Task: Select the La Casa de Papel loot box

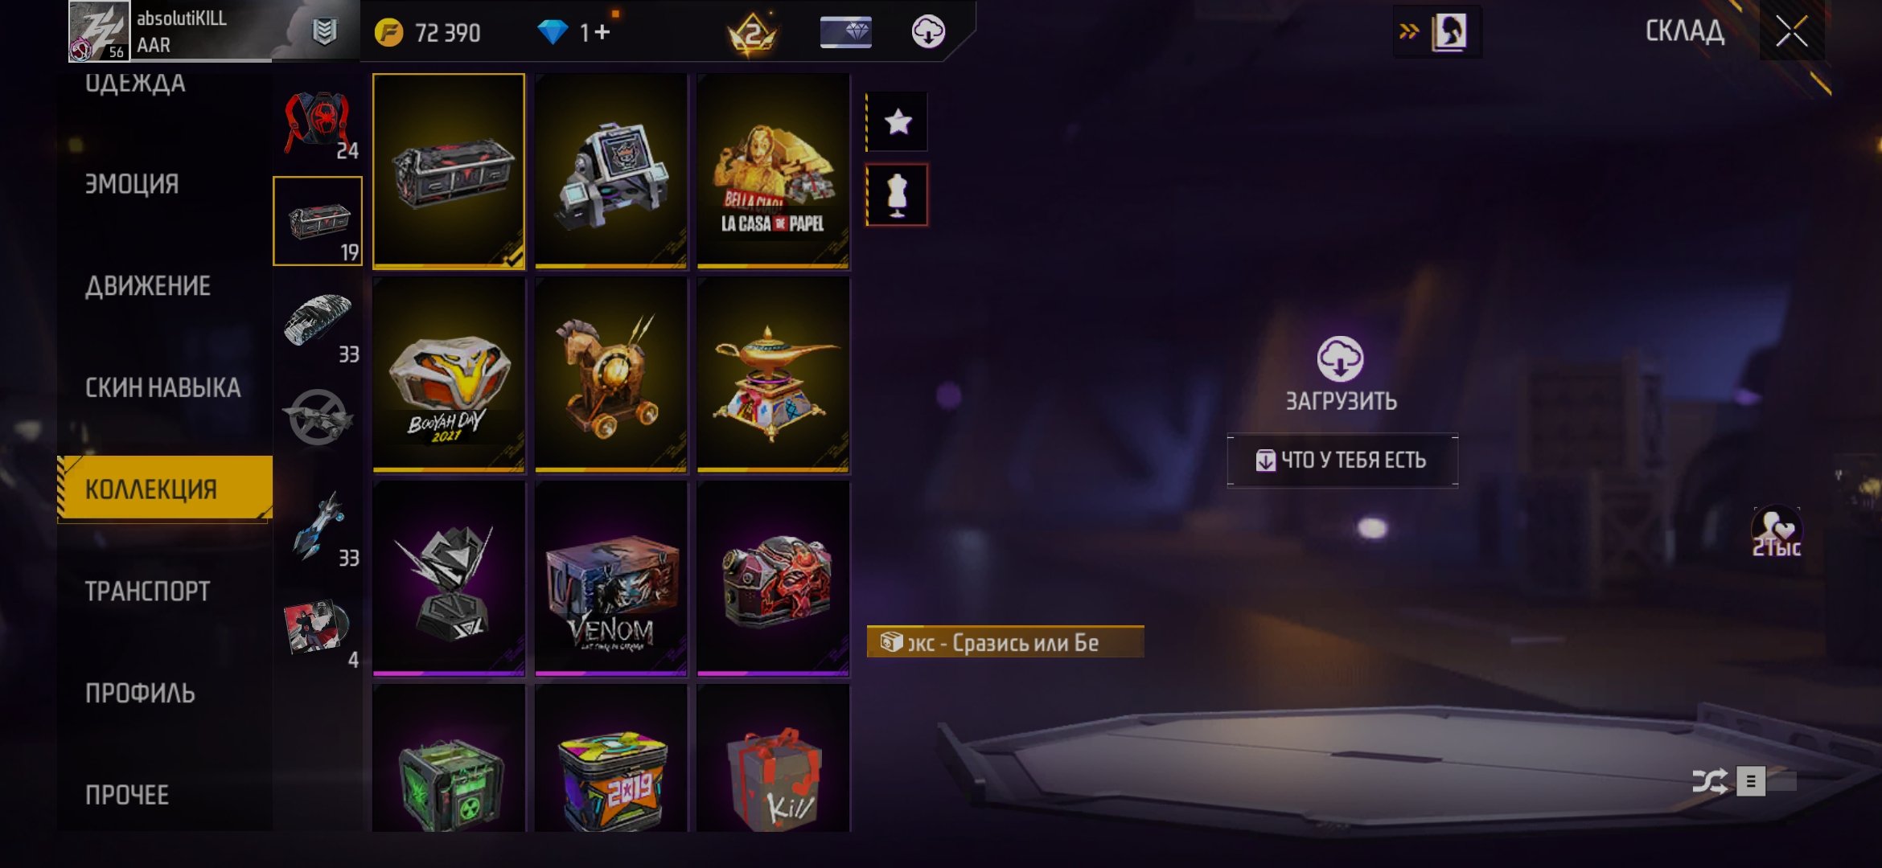Action: [x=773, y=170]
